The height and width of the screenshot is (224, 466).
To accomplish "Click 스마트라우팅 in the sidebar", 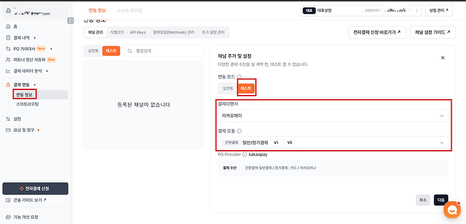I will pos(27,104).
